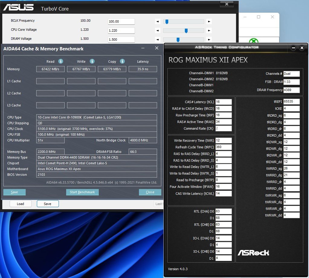Click the Version 4.0.3 label
The height and width of the screenshot is (278, 309).
tap(178, 269)
